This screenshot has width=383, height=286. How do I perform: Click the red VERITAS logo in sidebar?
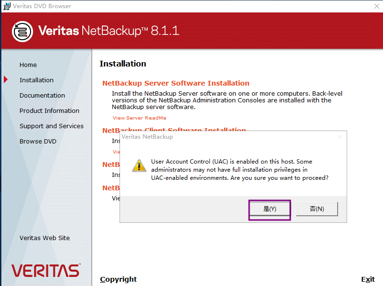[46, 270]
